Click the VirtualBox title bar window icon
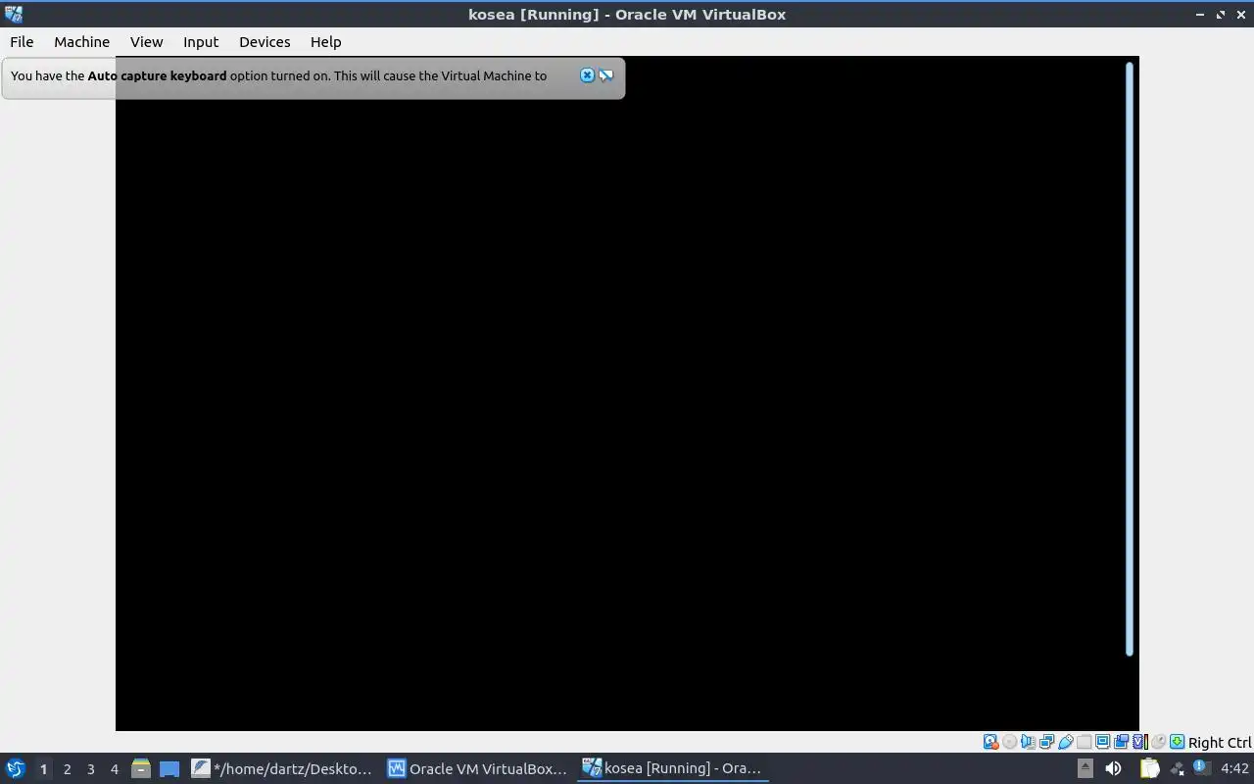The width and height of the screenshot is (1254, 784). (14, 14)
